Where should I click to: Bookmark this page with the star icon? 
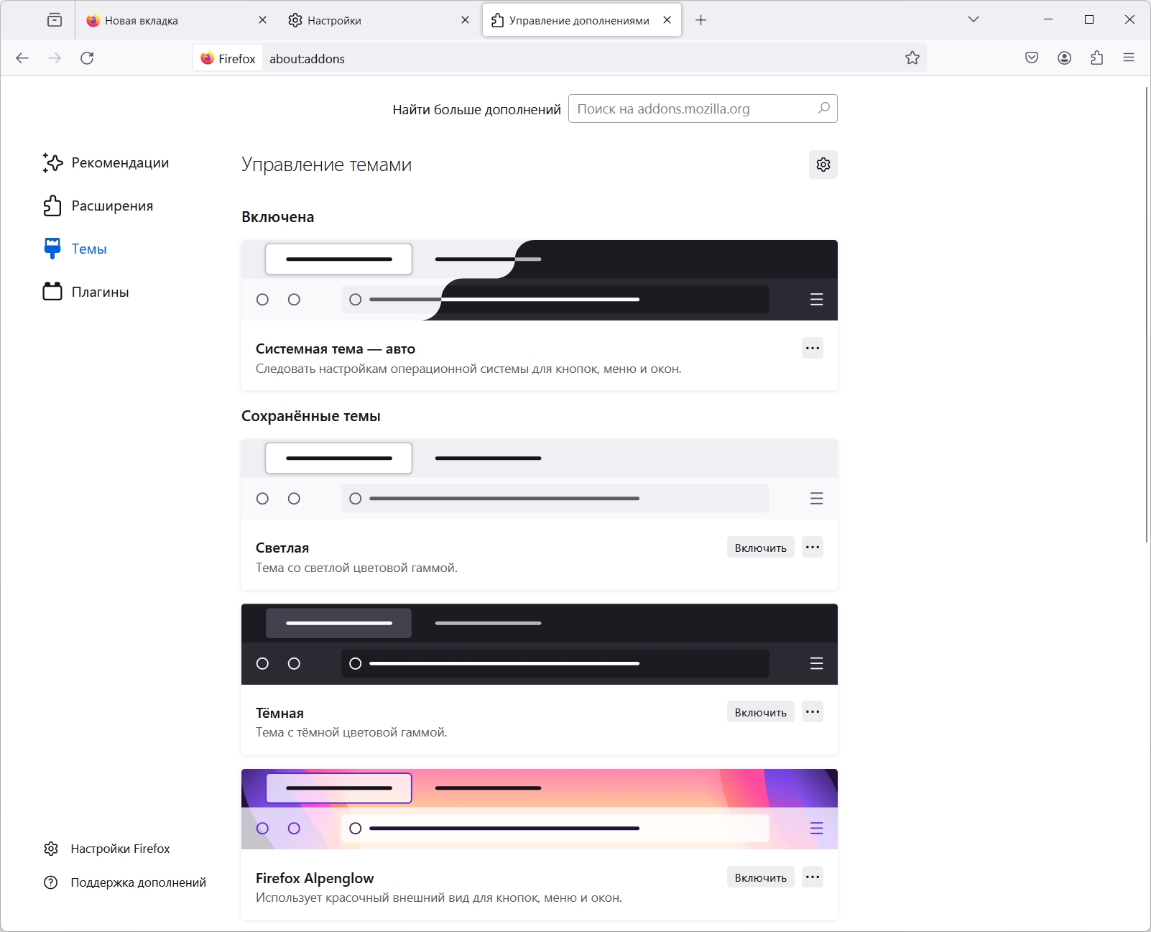click(x=912, y=58)
